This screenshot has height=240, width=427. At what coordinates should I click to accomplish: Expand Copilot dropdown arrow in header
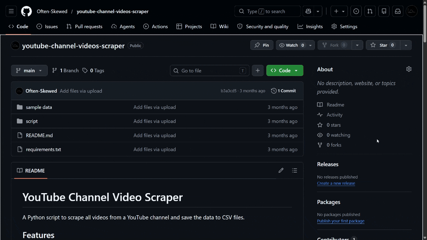[x=318, y=11]
